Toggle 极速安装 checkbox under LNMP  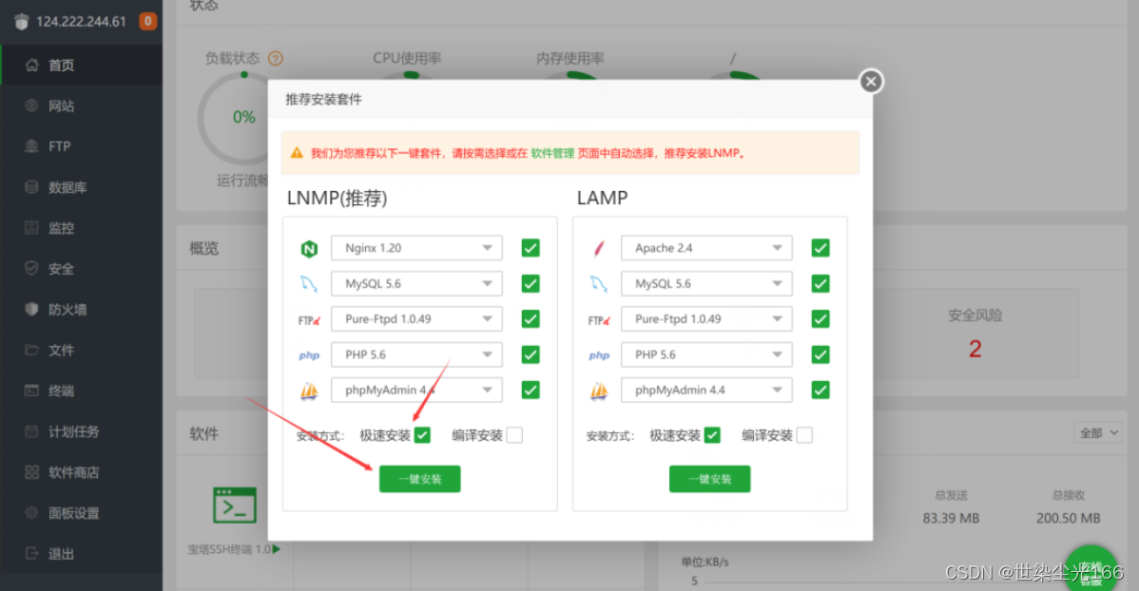(x=422, y=435)
